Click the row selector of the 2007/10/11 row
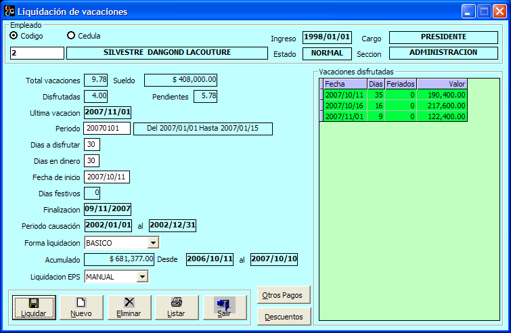This screenshot has height=333, width=511. 321,95
